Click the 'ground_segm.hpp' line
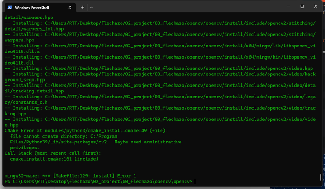This screenshot has width=325, height=189. tap(25, 80)
